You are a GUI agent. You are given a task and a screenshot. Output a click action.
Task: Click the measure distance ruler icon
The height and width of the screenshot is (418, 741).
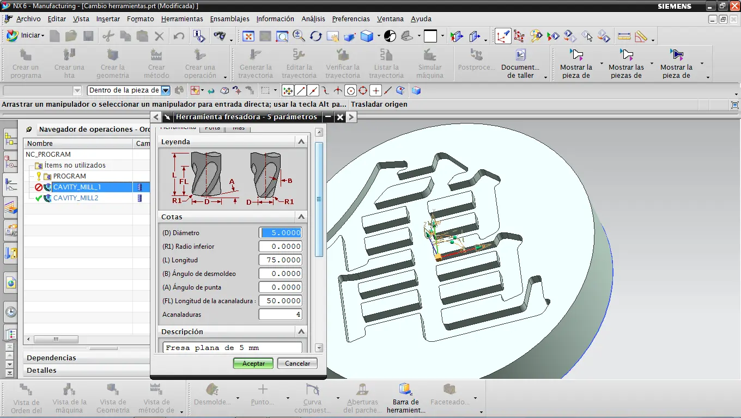point(624,36)
